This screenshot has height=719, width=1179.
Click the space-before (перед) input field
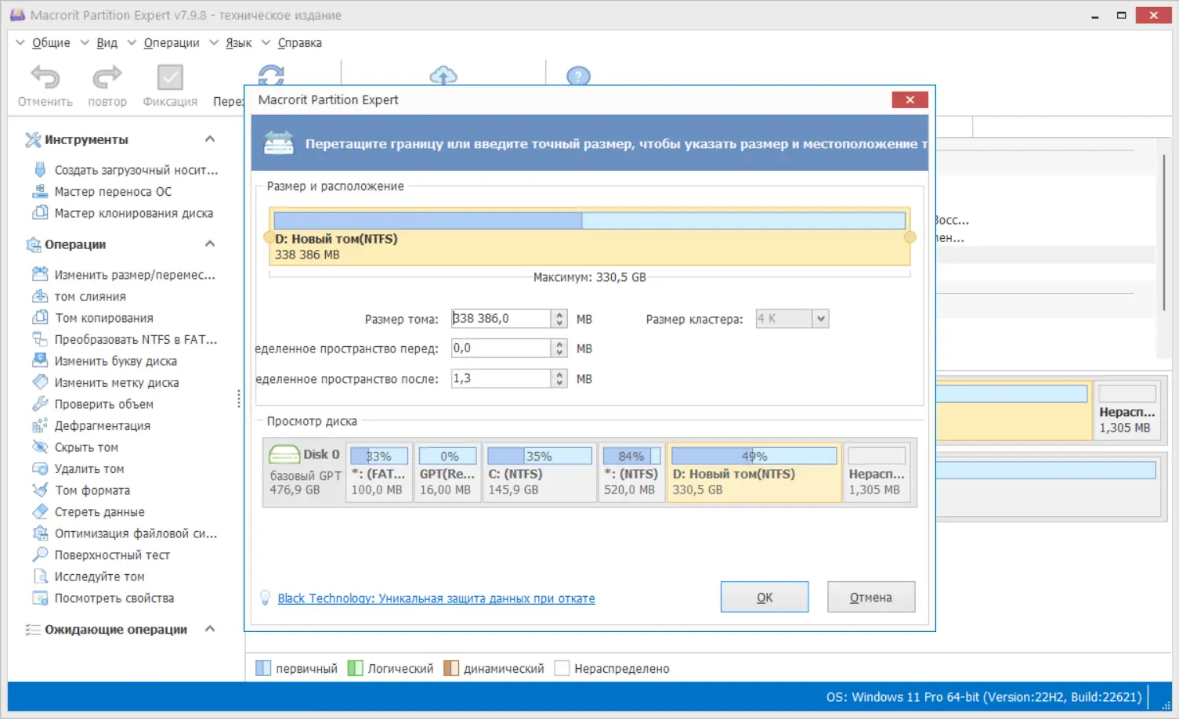501,349
